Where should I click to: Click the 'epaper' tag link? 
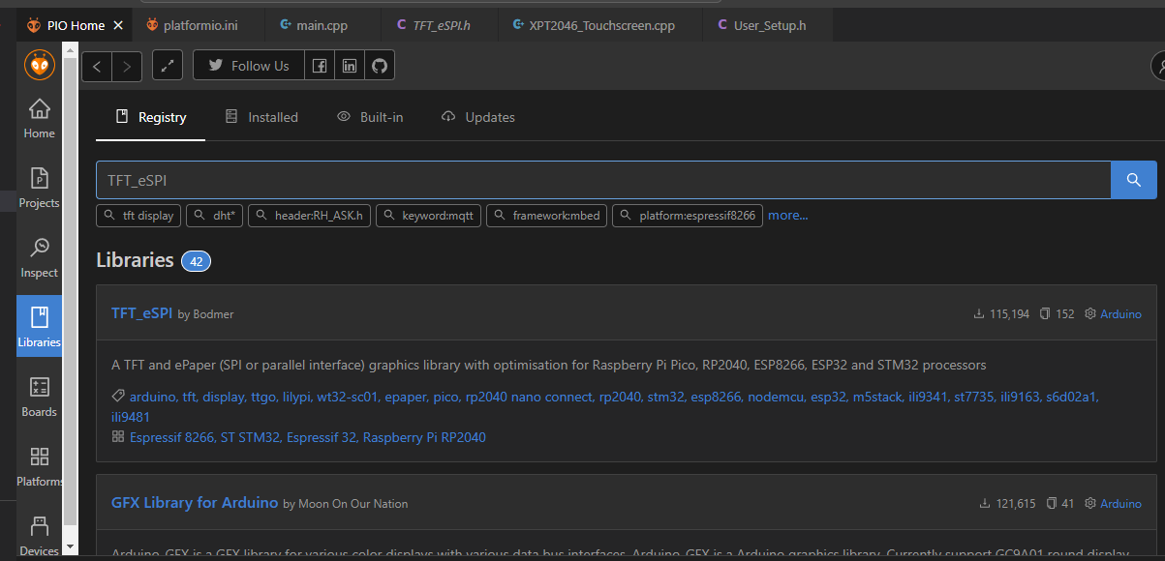[x=407, y=397]
